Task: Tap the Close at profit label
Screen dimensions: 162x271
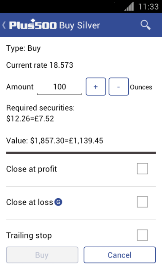Action: coord(32,169)
